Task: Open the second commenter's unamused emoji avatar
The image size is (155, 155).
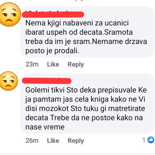Action: [x=9, y=81]
